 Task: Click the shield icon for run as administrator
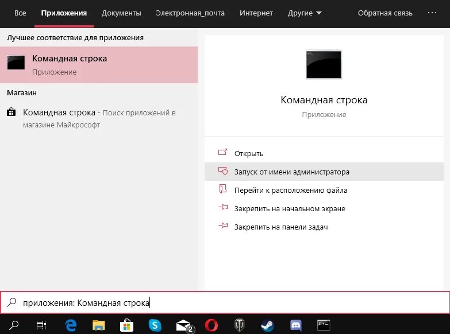point(223,171)
